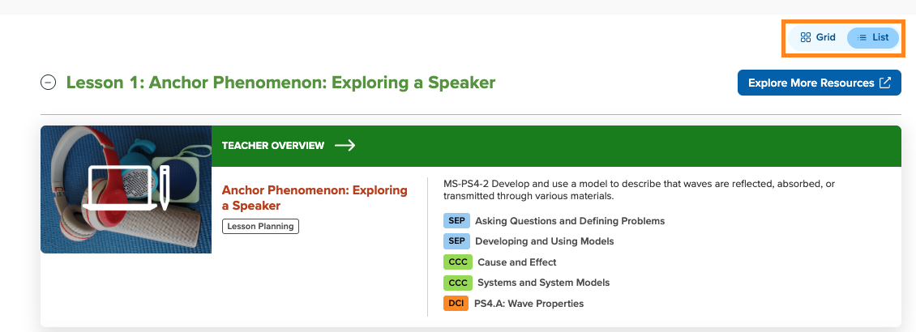Click the SEP badge for Developing Models
The width and height of the screenshot is (916, 332).
tap(457, 241)
